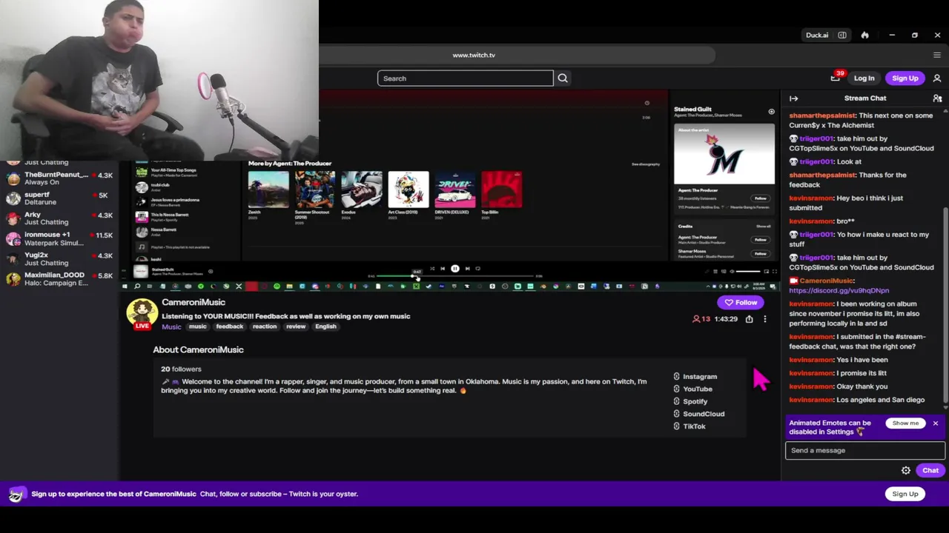Image resolution: width=949 pixels, height=533 pixels.
Task: Collapse the Stream Chat panel
Action: tap(793, 98)
